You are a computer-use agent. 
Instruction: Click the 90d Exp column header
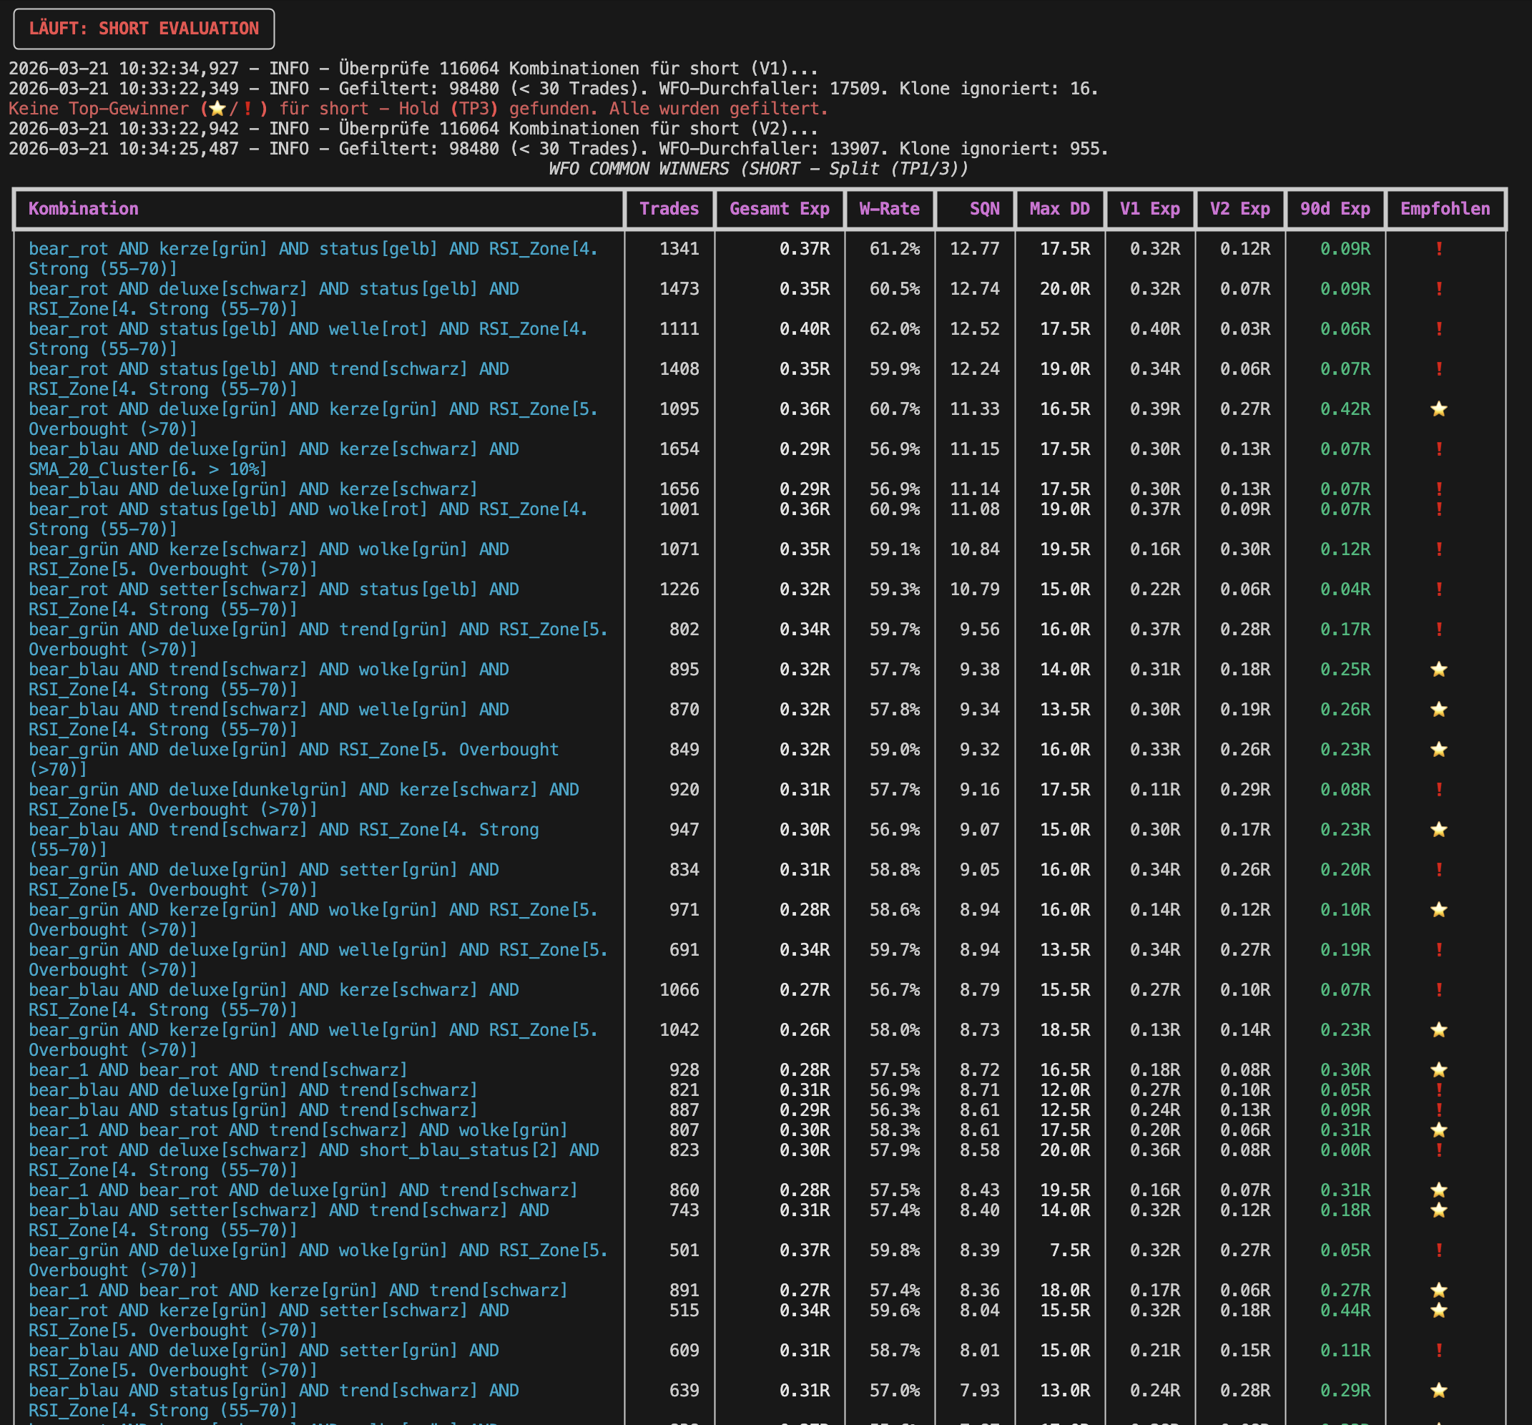pos(1334,209)
